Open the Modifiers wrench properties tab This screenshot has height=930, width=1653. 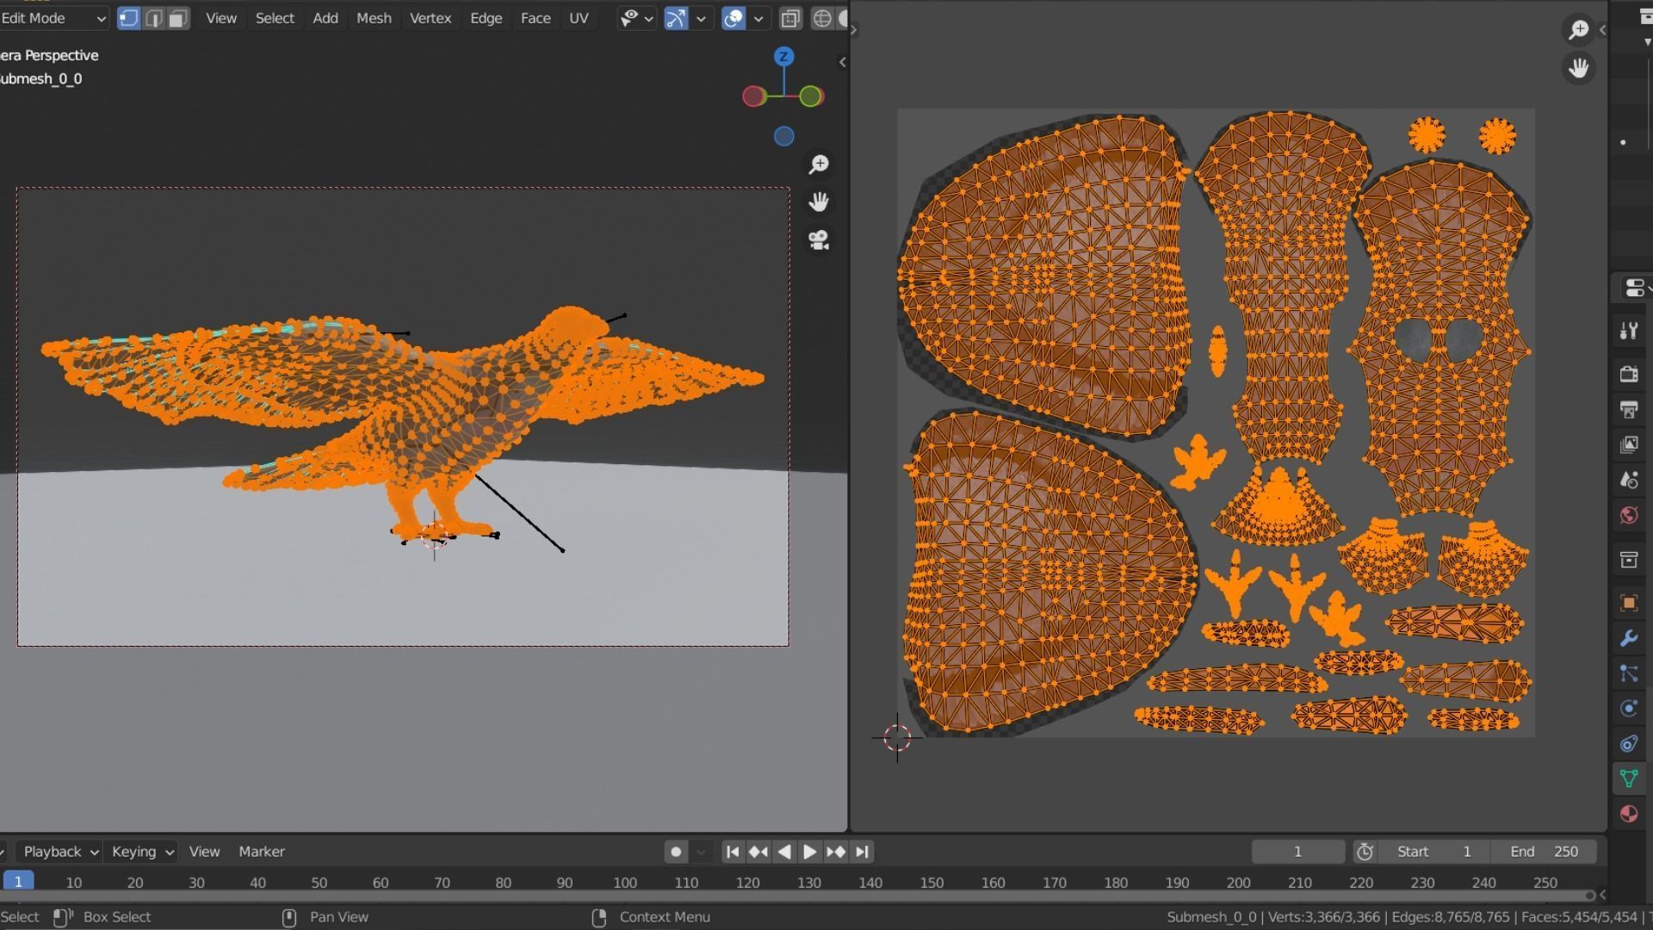(1628, 638)
